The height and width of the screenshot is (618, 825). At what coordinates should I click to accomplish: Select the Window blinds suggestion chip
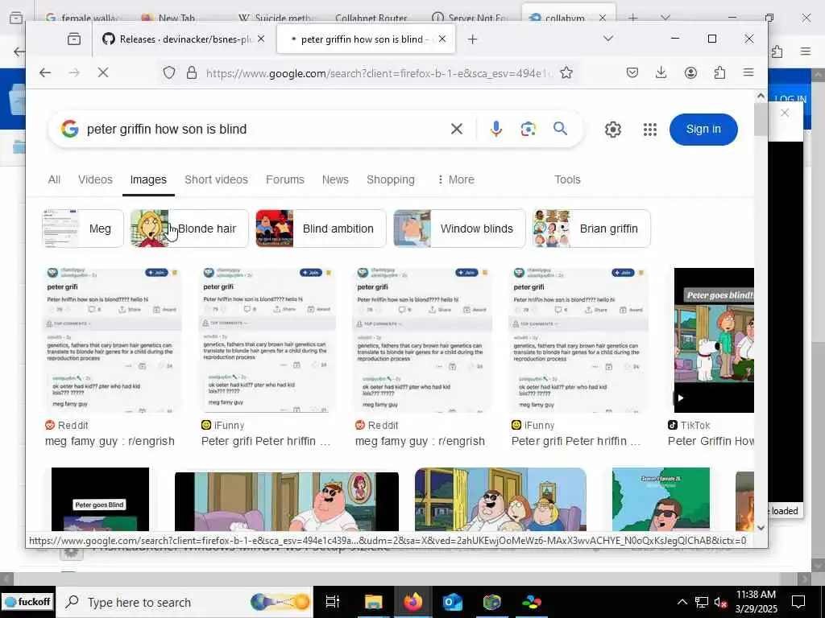[459, 229]
